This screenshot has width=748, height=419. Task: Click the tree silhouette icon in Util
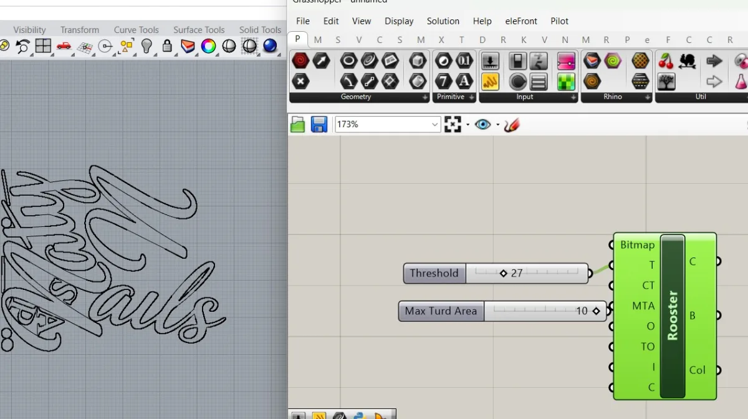tap(666, 81)
